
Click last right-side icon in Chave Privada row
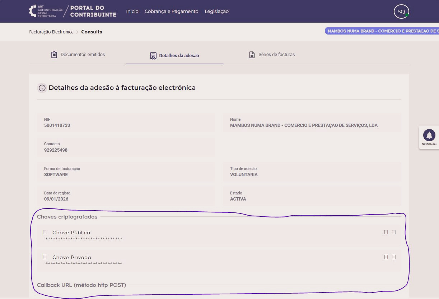[x=394, y=257]
